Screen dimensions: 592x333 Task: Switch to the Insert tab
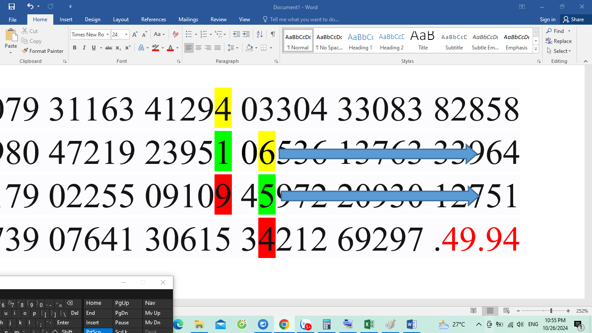pyautogui.click(x=66, y=20)
